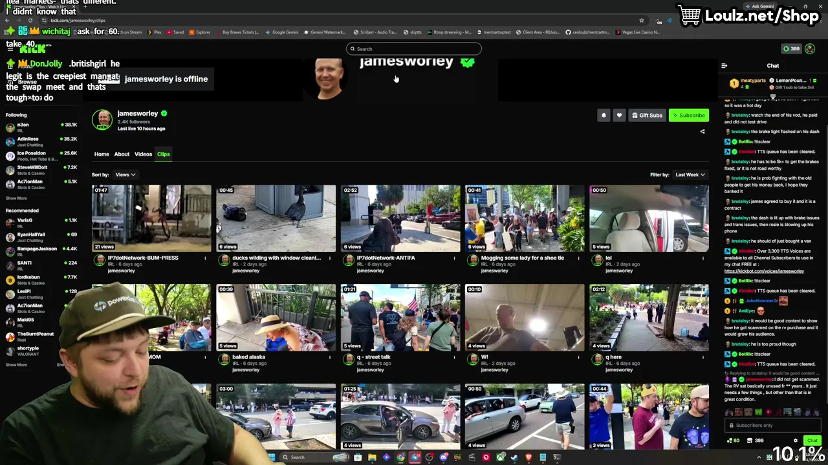Open Brave browser from the taskbar

[x=528, y=457]
